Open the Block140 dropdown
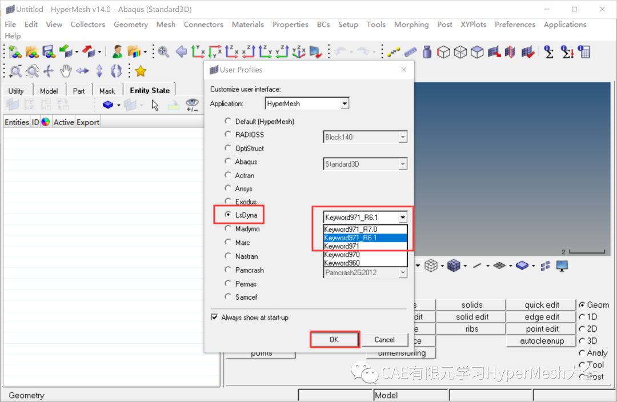Image resolution: width=617 pixels, height=402 pixels. (403, 137)
